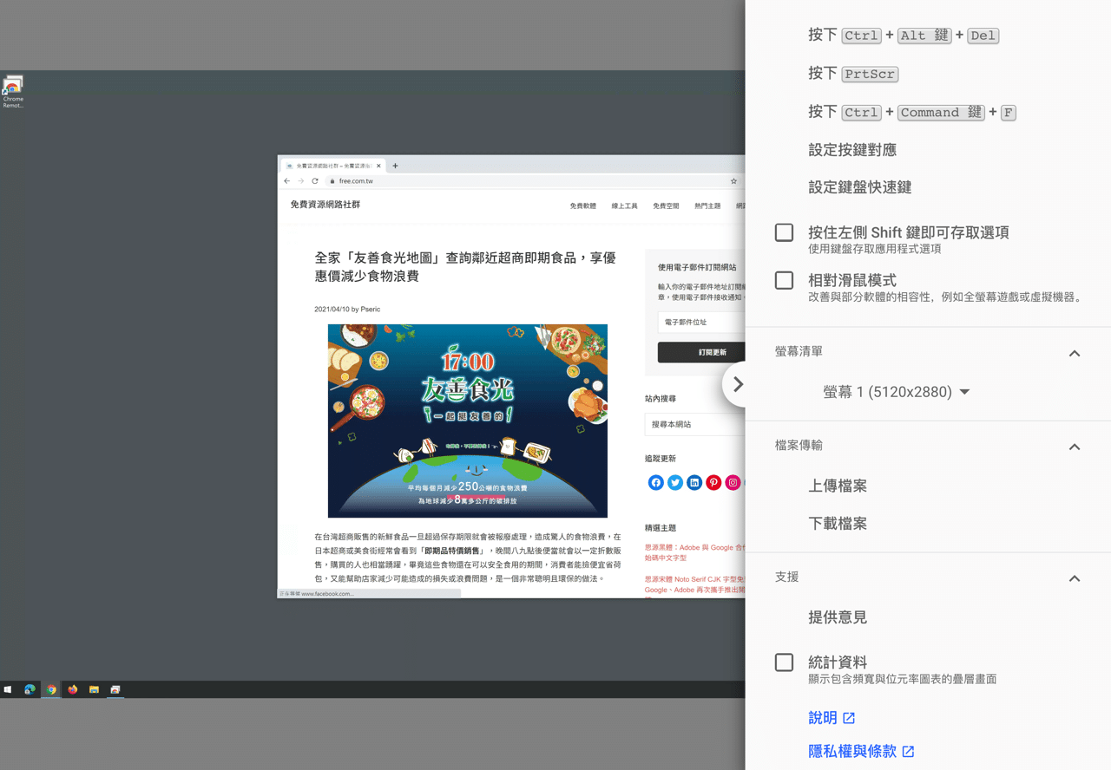Click the Pseric author link
The image size is (1111, 770).
[371, 310]
